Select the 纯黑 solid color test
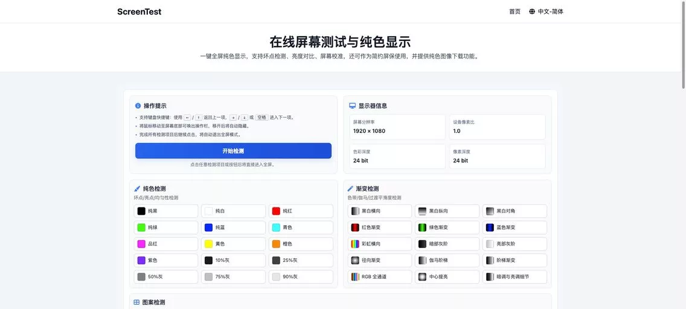686x309 pixels. [x=166, y=211]
